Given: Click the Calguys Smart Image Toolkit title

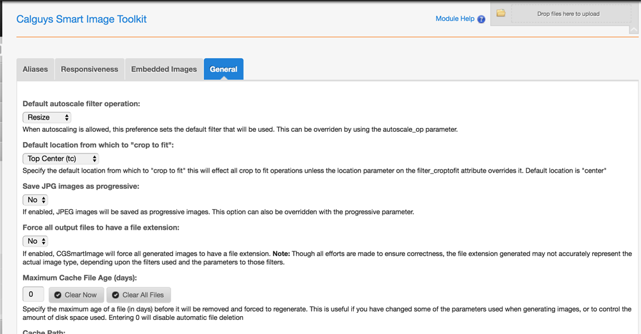Looking at the screenshot, I should coord(81,19).
